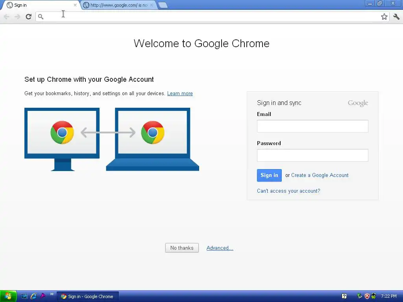Open the Advanced... link
The height and width of the screenshot is (302, 403).
pos(220,248)
